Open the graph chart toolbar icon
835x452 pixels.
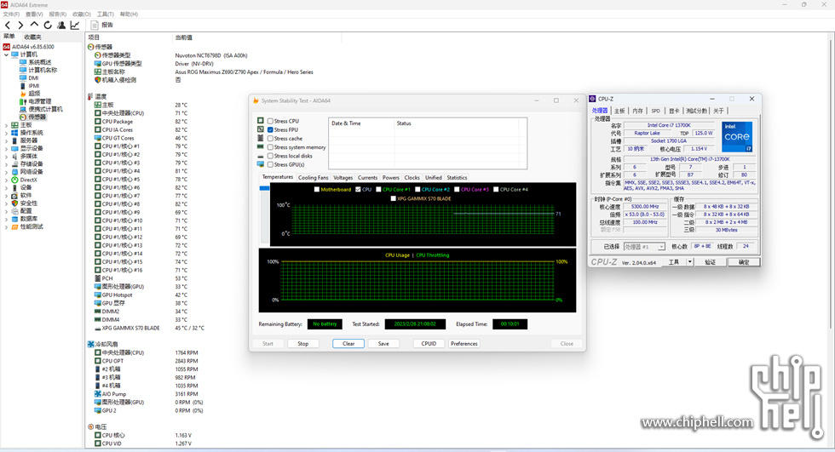point(75,26)
